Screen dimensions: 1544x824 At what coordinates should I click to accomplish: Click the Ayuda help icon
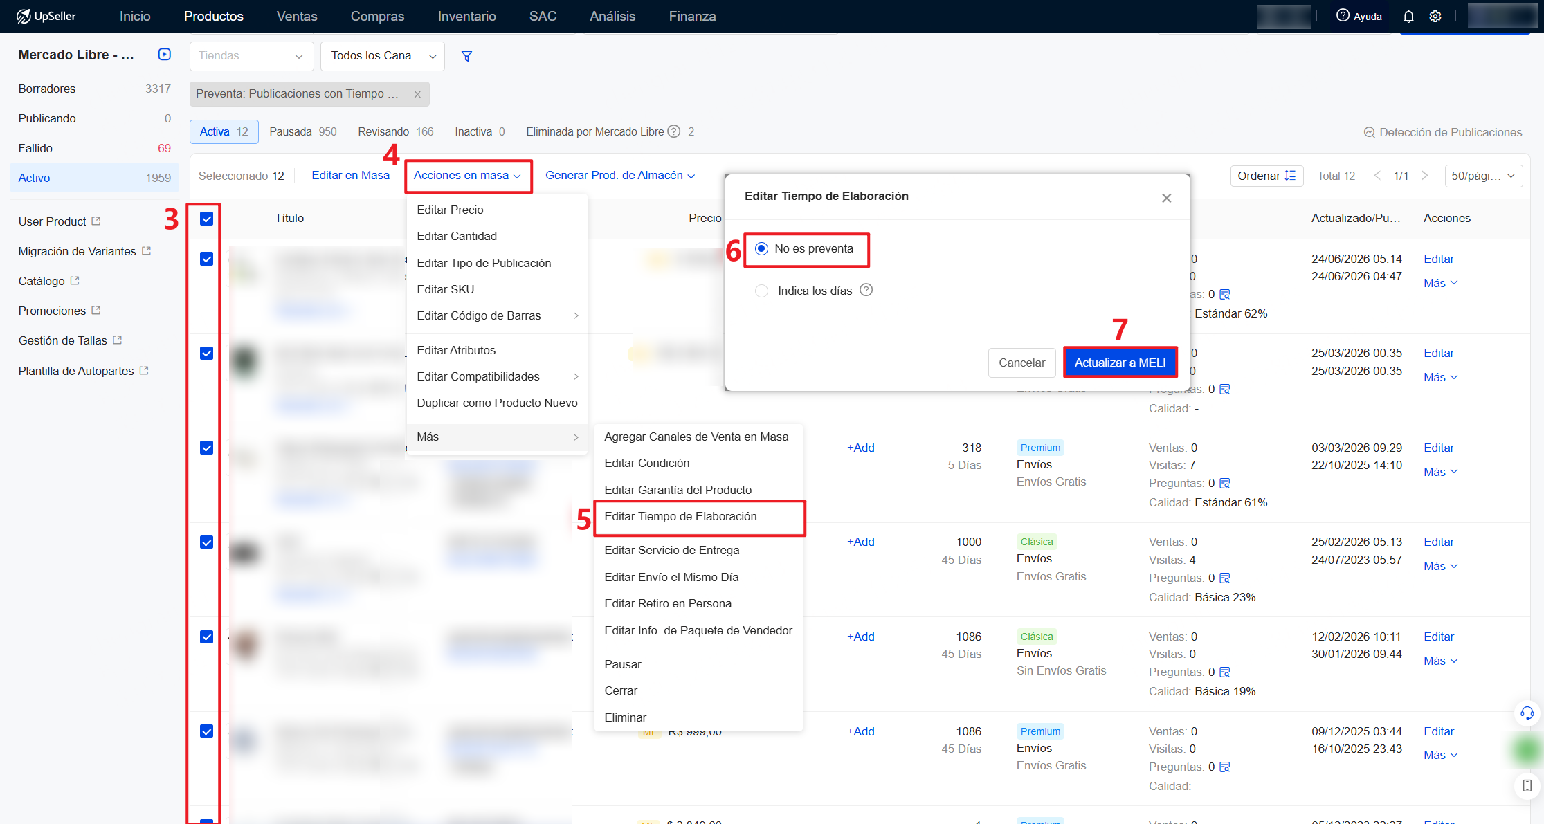(1343, 16)
